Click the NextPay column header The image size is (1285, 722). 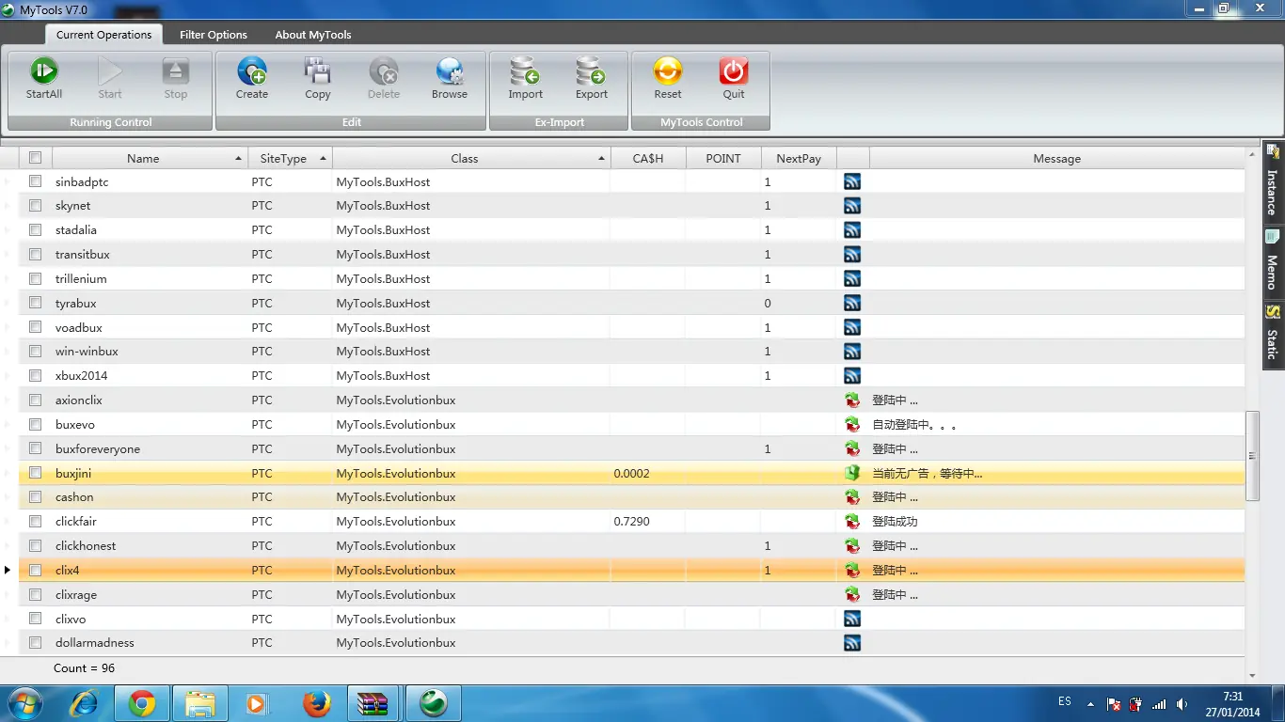pos(799,158)
